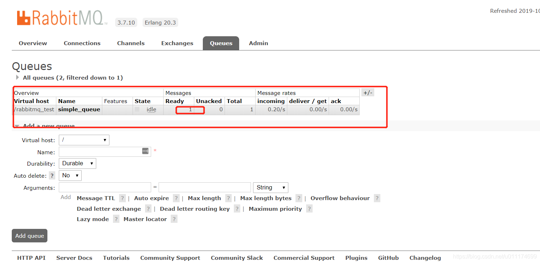This screenshot has height=263, width=540.
Task: Click the /rabbitmq_test virtual host cell
Action: [34, 109]
